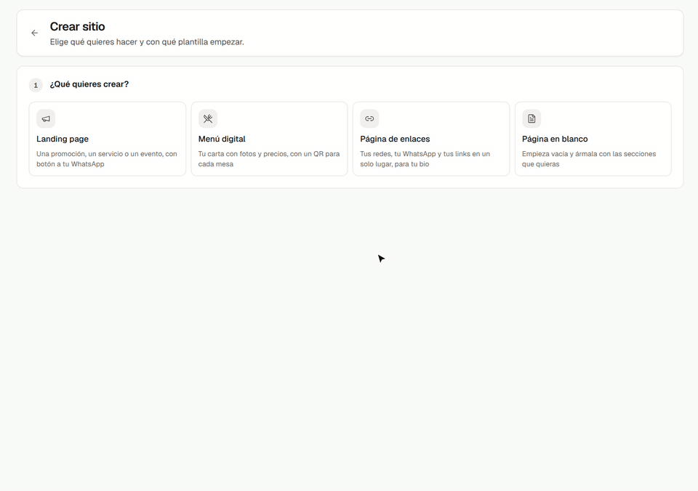Click description 'Tus redes, tu WhatsApp y tus links'

(x=425, y=159)
